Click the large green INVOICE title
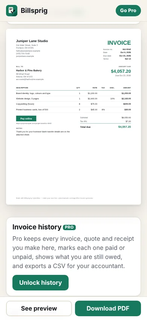 (119, 43)
